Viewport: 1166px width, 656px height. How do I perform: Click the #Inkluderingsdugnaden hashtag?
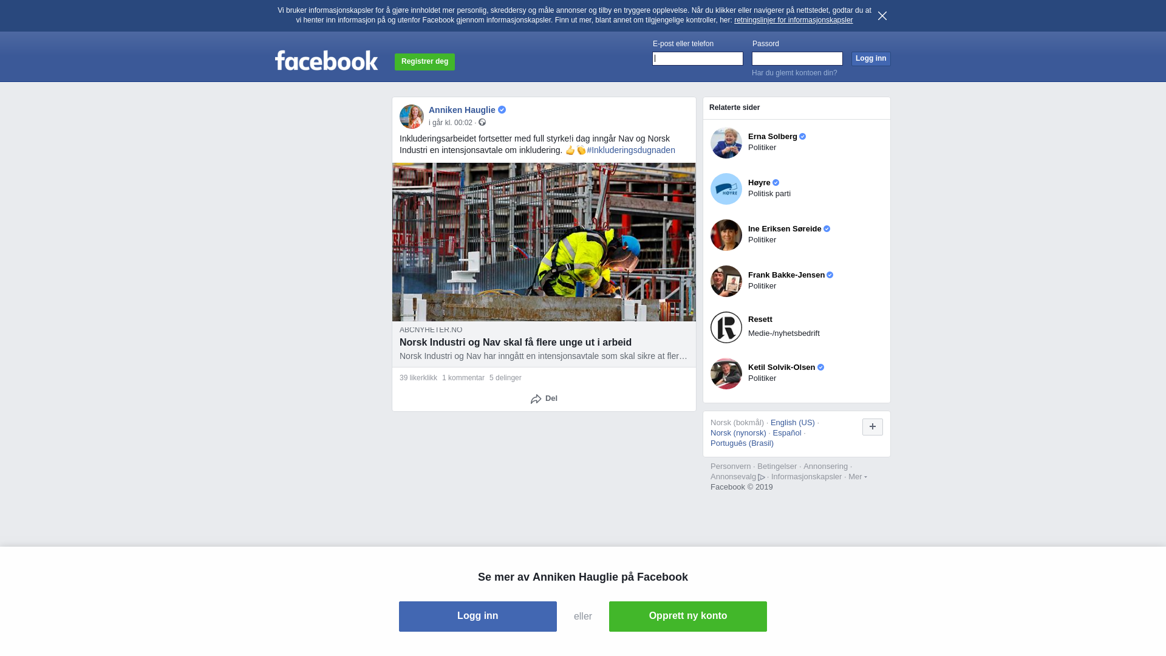click(631, 150)
